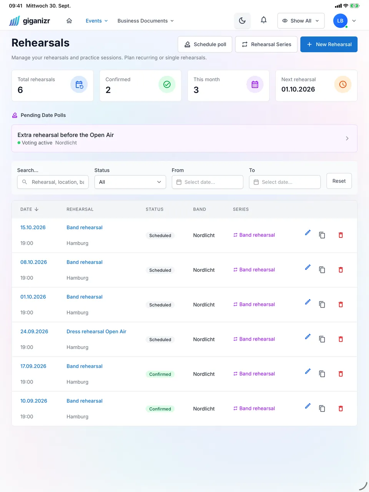369x492 pixels.
Task: Delete the 01.10.2026 rehearsal row
Action: click(341, 304)
